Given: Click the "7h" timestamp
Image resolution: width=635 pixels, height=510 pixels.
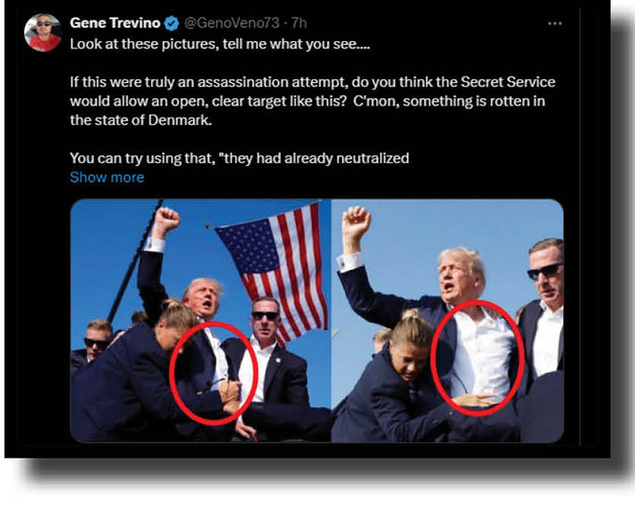Looking at the screenshot, I should click(x=299, y=23).
